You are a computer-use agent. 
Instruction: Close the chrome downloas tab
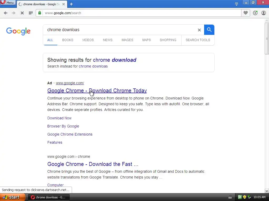[64, 4]
